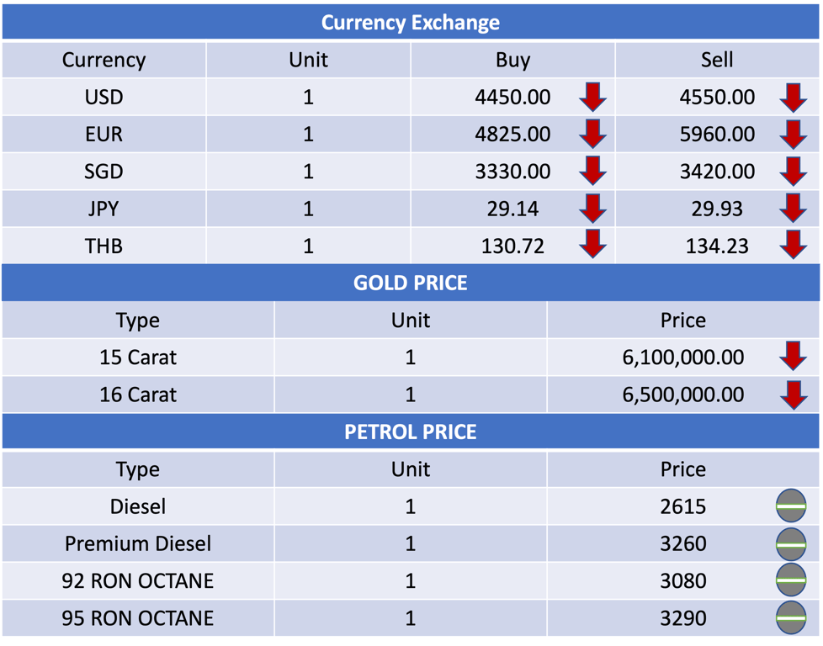823x646 pixels.
Task: Click the unchanged indicator beside Premium Diesel 3260
Action: point(791,544)
